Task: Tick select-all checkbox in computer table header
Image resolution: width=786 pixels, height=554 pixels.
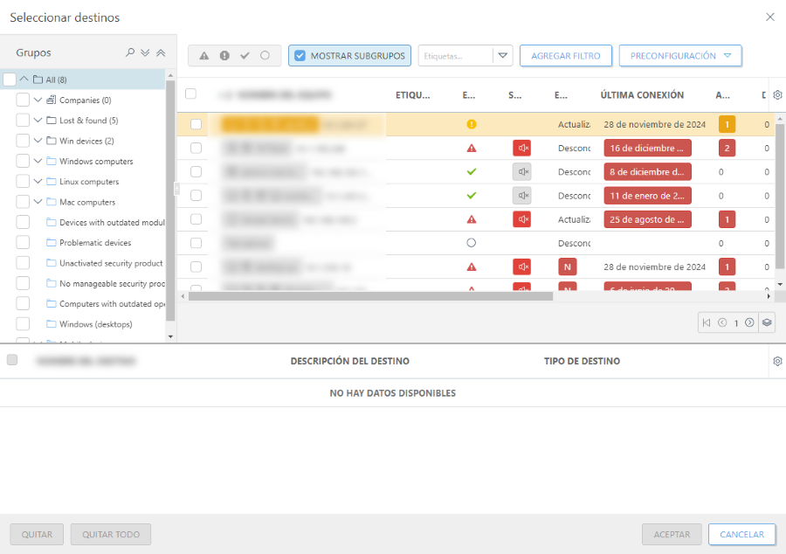Action: pos(190,94)
